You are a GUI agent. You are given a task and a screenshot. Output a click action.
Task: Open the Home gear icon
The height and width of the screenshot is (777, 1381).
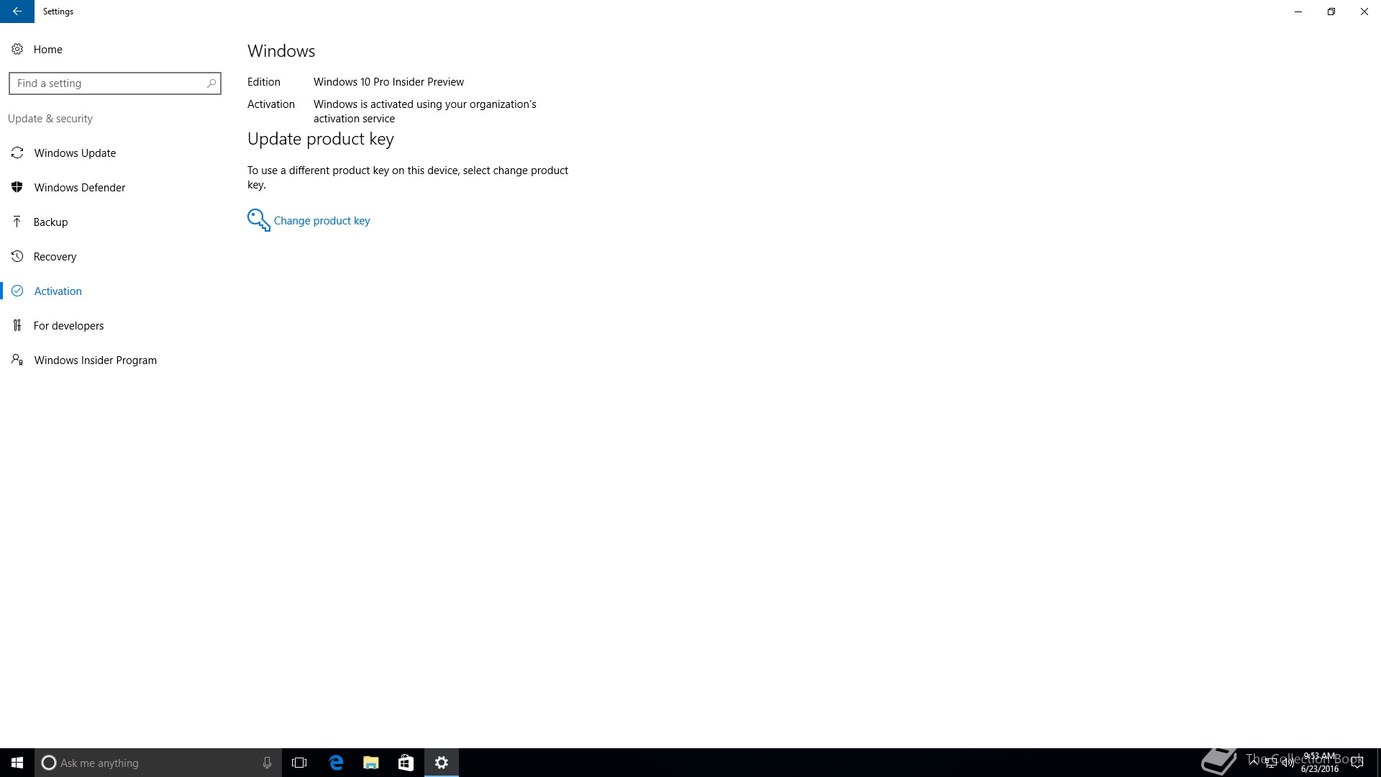[17, 49]
